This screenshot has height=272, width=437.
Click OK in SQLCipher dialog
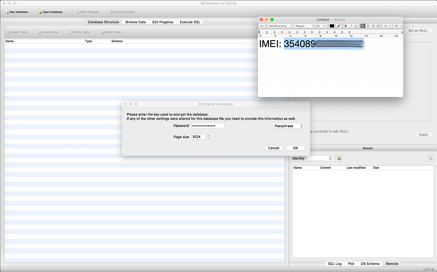(296, 148)
